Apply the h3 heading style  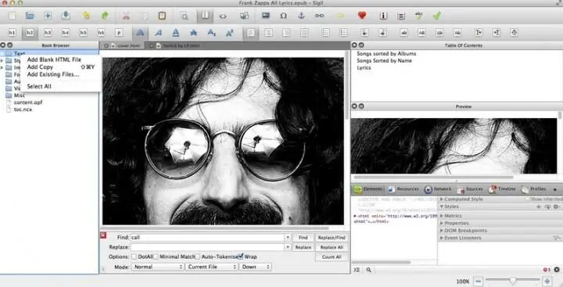pyautogui.click(x=48, y=33)
